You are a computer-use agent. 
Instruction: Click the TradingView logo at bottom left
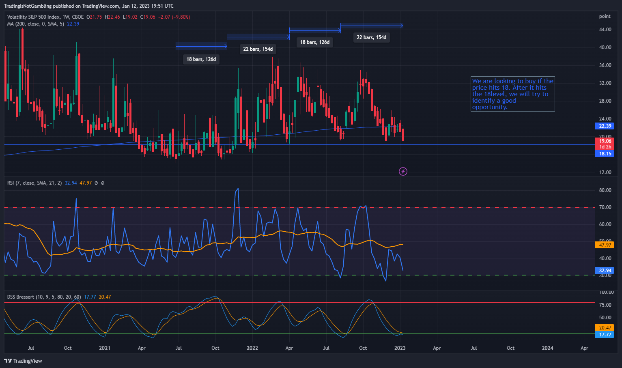[23, 361]
